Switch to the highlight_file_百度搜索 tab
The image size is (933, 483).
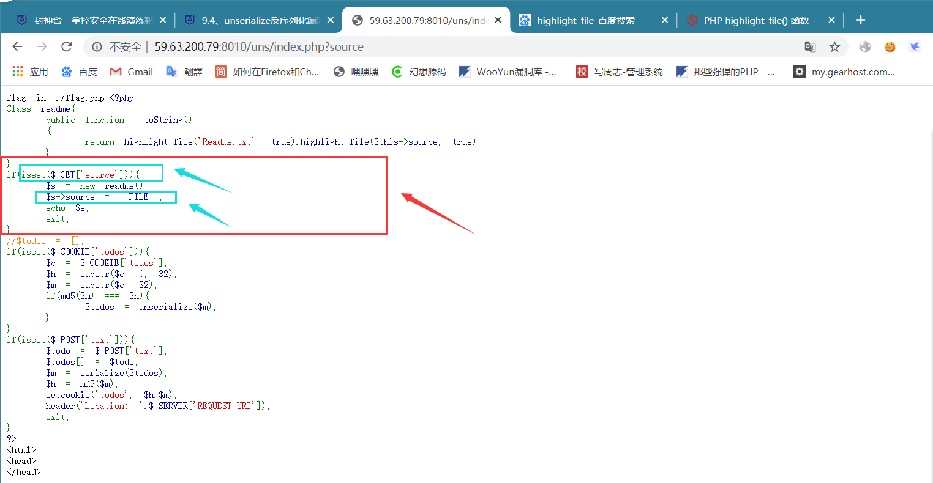click(x=585, y=20)
